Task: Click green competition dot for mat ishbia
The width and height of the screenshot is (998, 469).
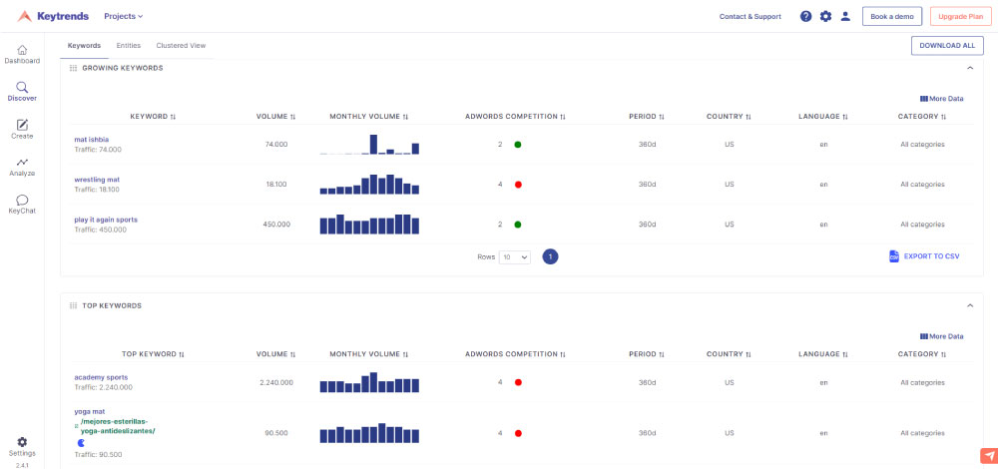Action: 517,145
